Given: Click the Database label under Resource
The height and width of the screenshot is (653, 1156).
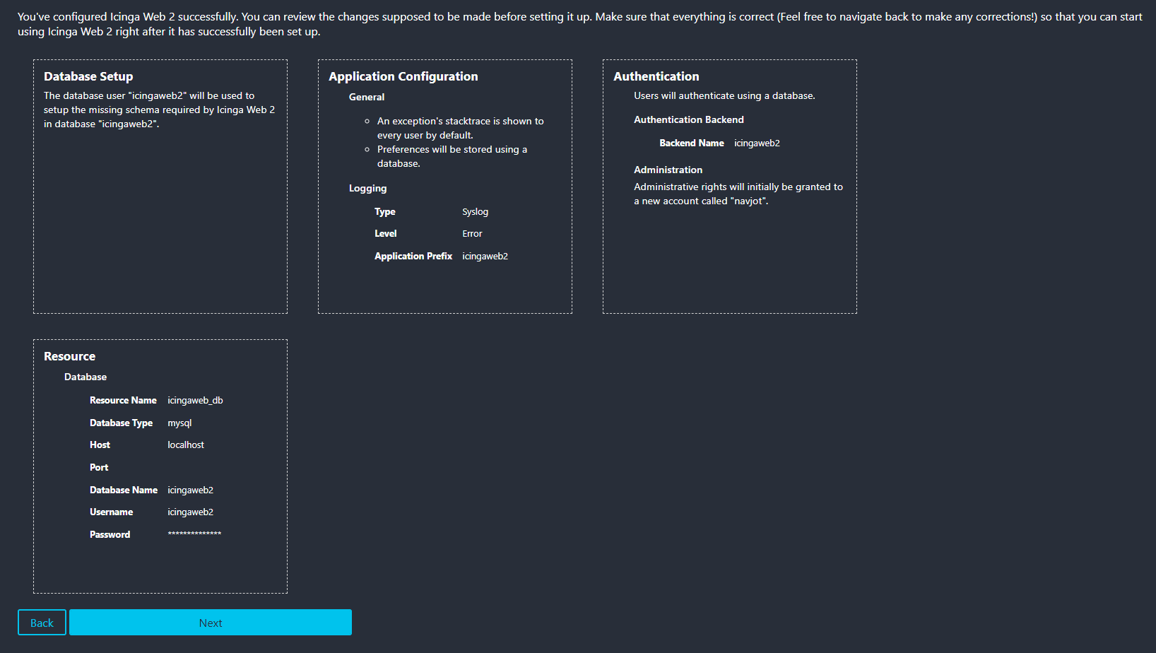Looking at the screenshot, I should tap(85, 377).
